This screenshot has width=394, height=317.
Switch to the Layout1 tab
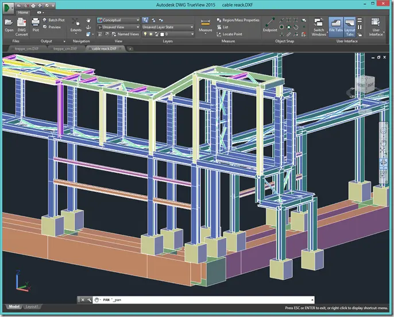pyautogui.click(x=32, y=307)
